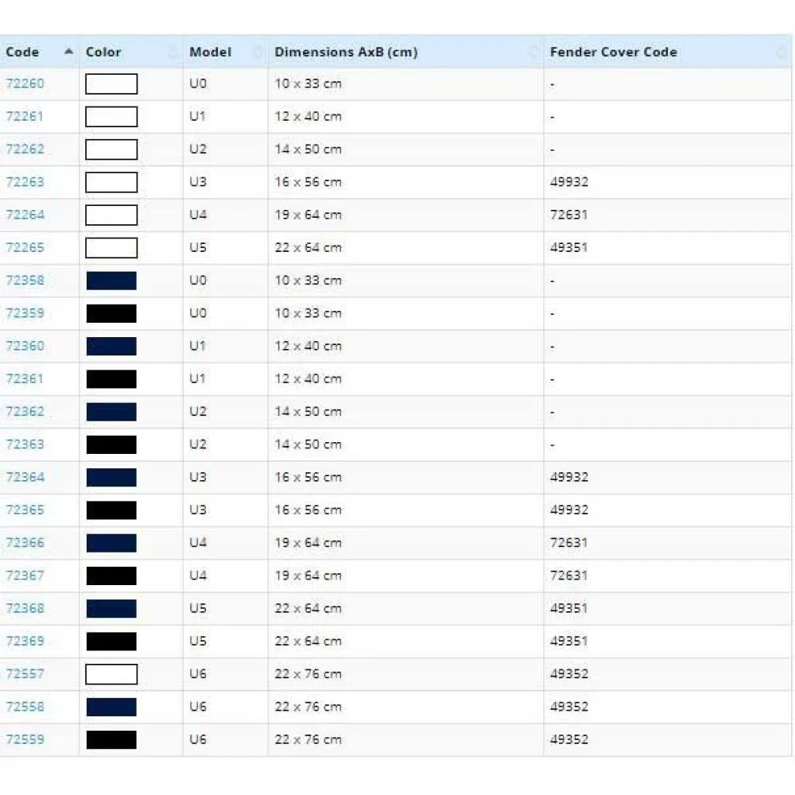Click the sort icon in Dimensions header
The image size is (795, 795).
(x=533, y=52)
